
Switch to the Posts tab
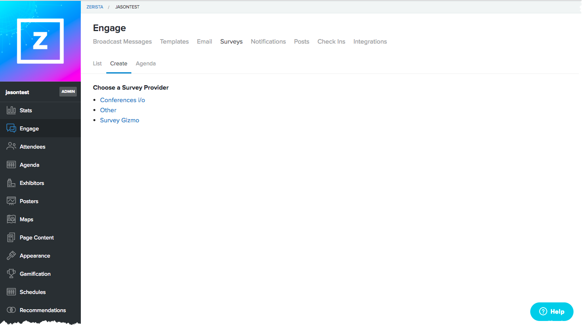pos(302,42)
